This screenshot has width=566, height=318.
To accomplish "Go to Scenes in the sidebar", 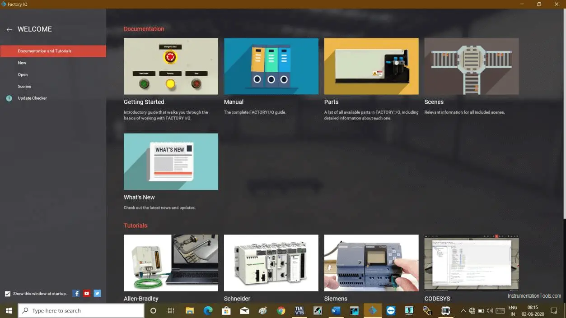I will (24, 86).
